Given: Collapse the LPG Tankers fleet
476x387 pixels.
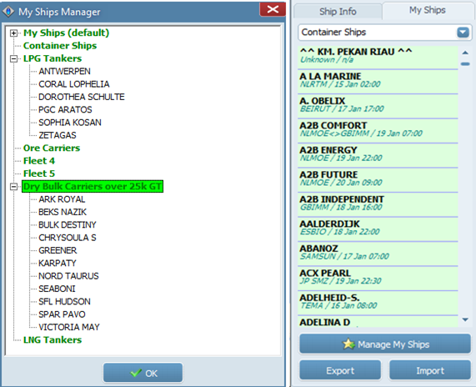Looking at the screenshot, I should [x=13, y=58].
